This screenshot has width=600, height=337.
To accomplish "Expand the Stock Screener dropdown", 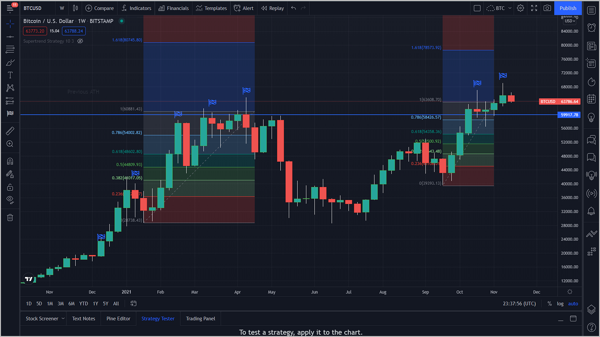I will click(63, 319).
